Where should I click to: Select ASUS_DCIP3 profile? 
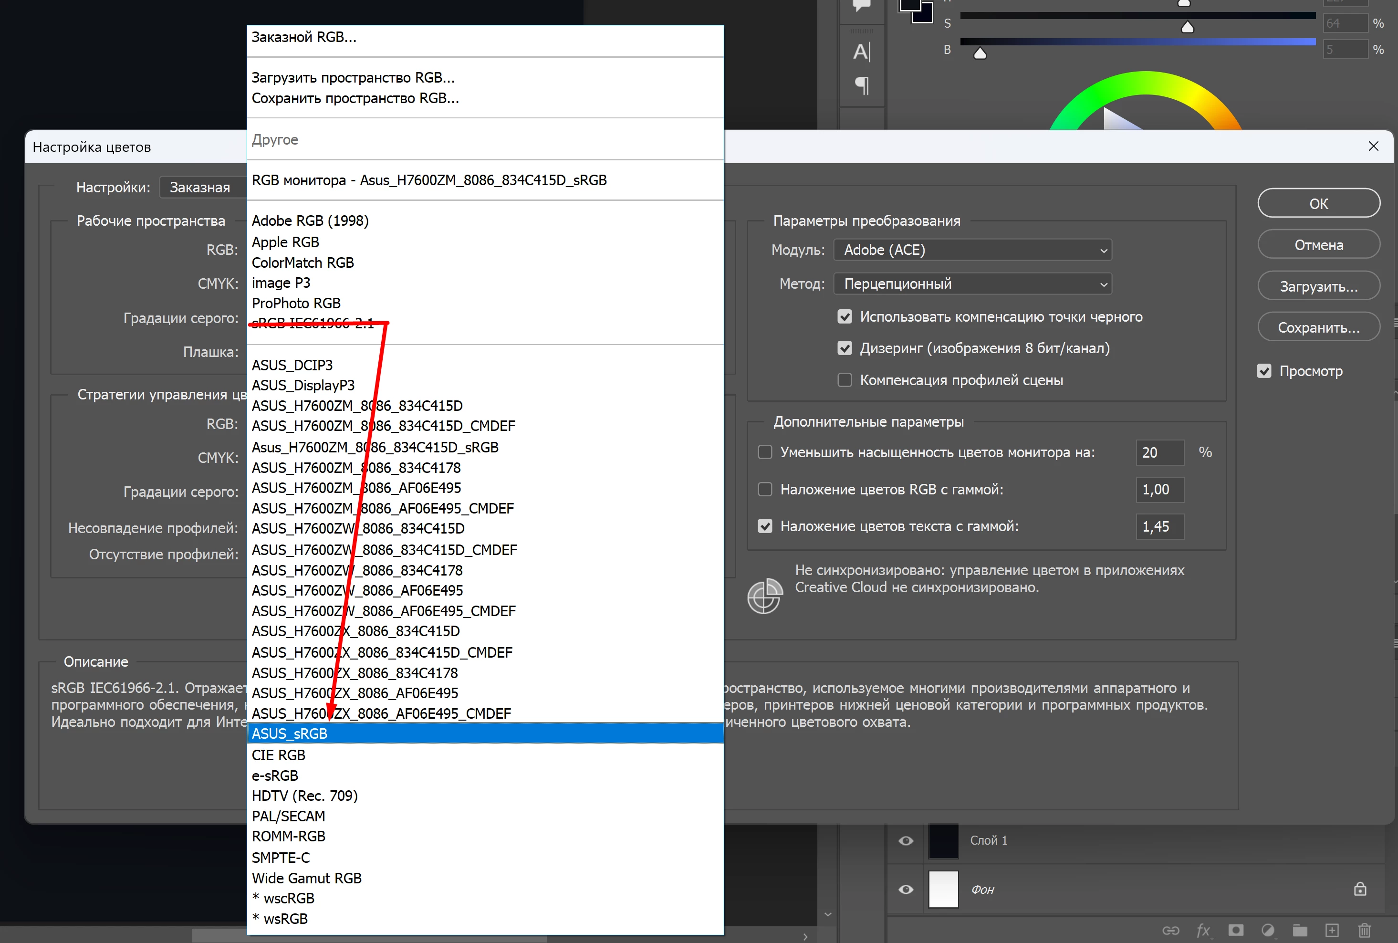485,365
